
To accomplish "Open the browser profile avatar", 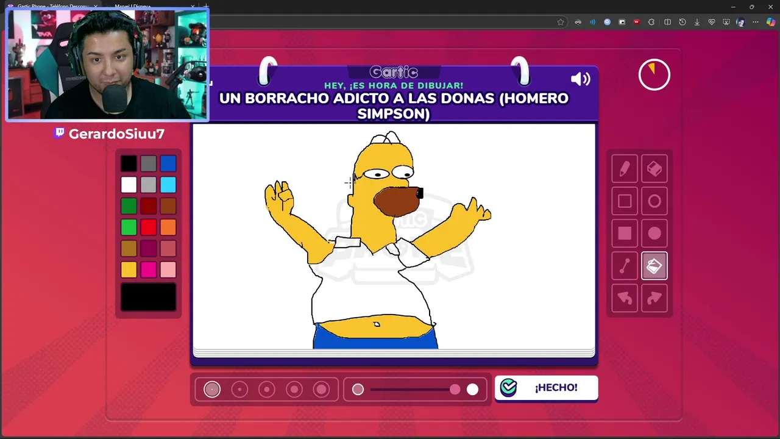I will pos(740,22).
